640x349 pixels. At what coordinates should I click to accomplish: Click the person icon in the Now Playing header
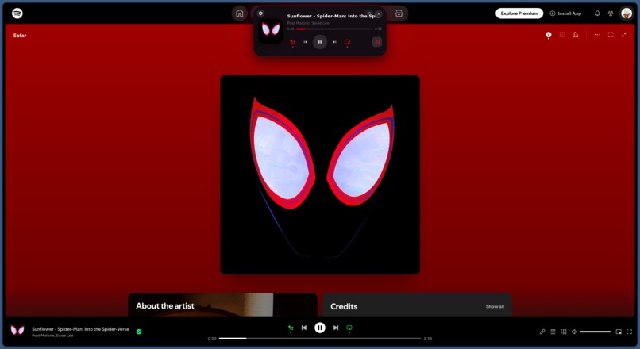pyautogui.click(x=575, y=35)
